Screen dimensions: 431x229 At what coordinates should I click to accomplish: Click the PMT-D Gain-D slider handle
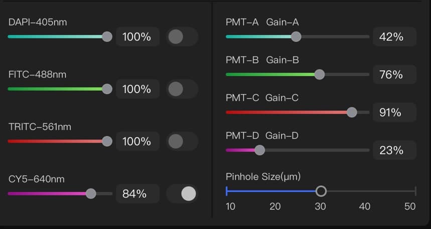[259, 150]
